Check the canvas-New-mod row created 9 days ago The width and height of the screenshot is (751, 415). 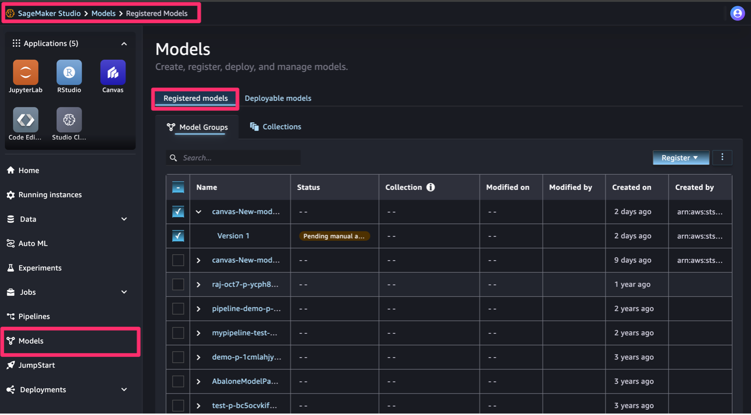click(178, 260)
